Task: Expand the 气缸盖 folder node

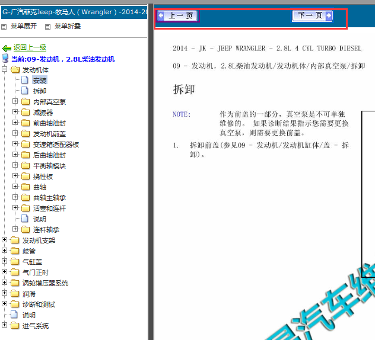Action: [x=4, y=261]
